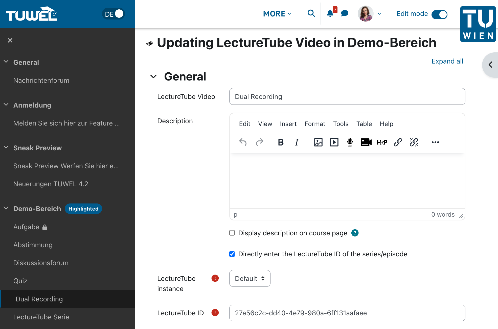Image resolution: width=498 pixels, height=329 pixels.
Task: Insert multimedia via editor toolbar
Action: (x=334, y=142)
